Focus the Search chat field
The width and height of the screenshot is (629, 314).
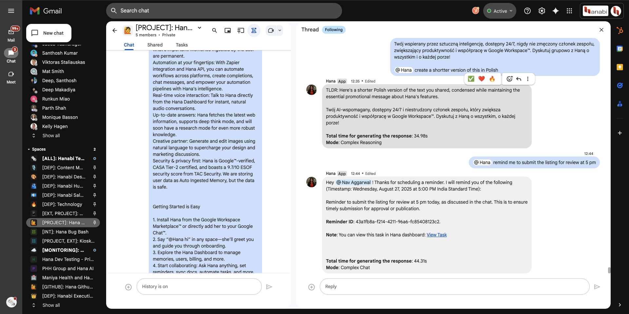pos(224,11)
